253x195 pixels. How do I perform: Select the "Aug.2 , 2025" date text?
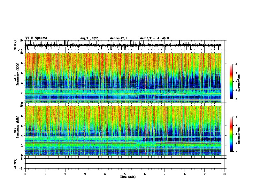coord(89,38)
